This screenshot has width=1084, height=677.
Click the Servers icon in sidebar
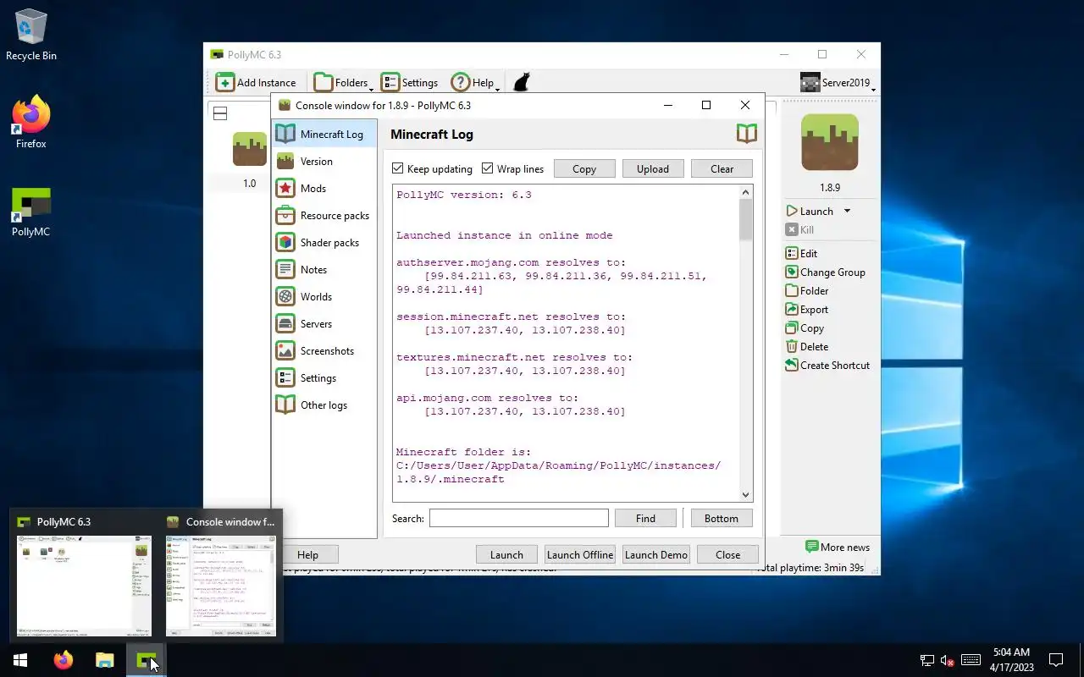(x=285, y=323)
